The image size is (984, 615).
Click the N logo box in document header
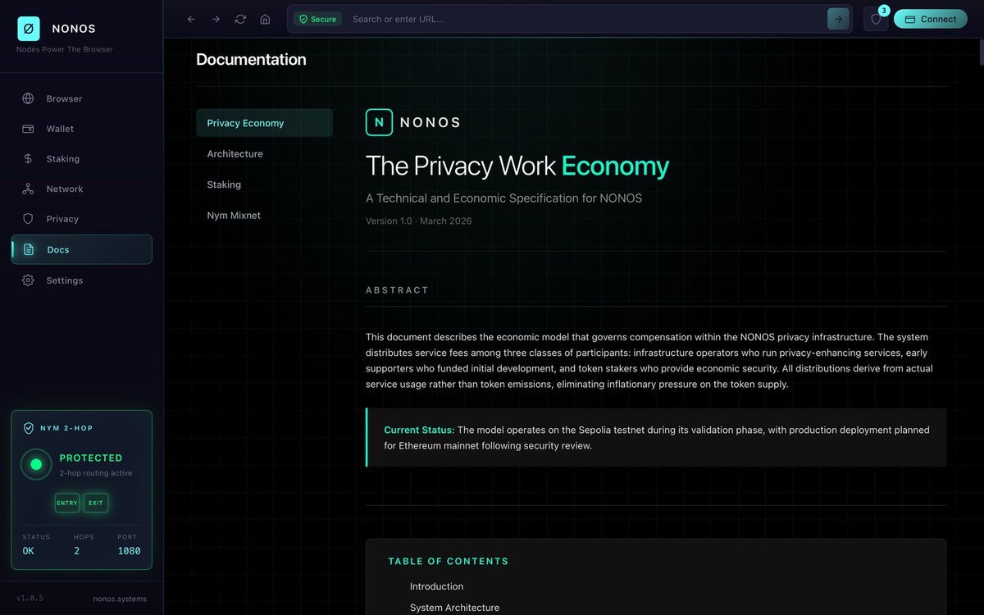click(379, 122)
